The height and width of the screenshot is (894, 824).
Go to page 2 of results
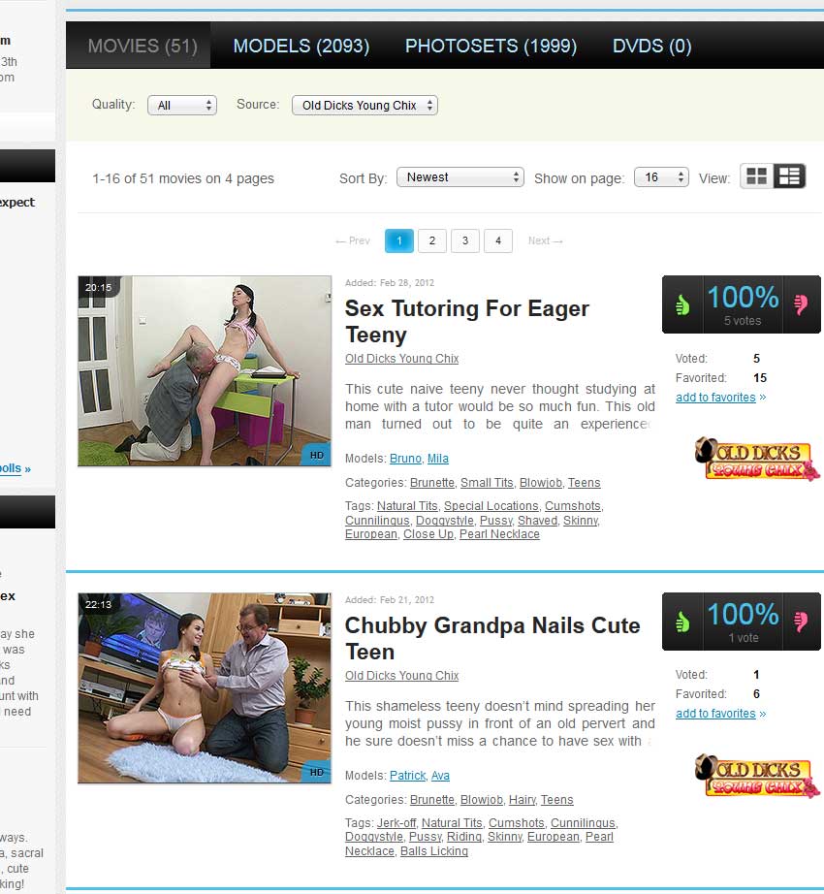[432, 240]
